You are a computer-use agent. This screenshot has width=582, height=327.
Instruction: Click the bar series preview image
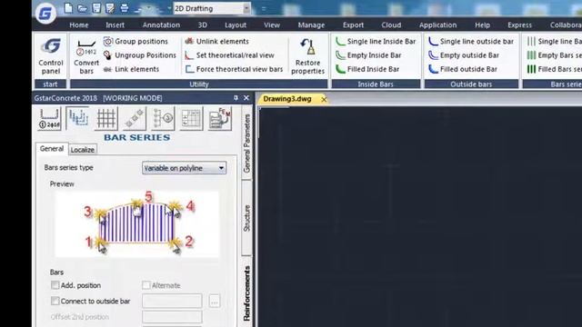coord(137,224)
